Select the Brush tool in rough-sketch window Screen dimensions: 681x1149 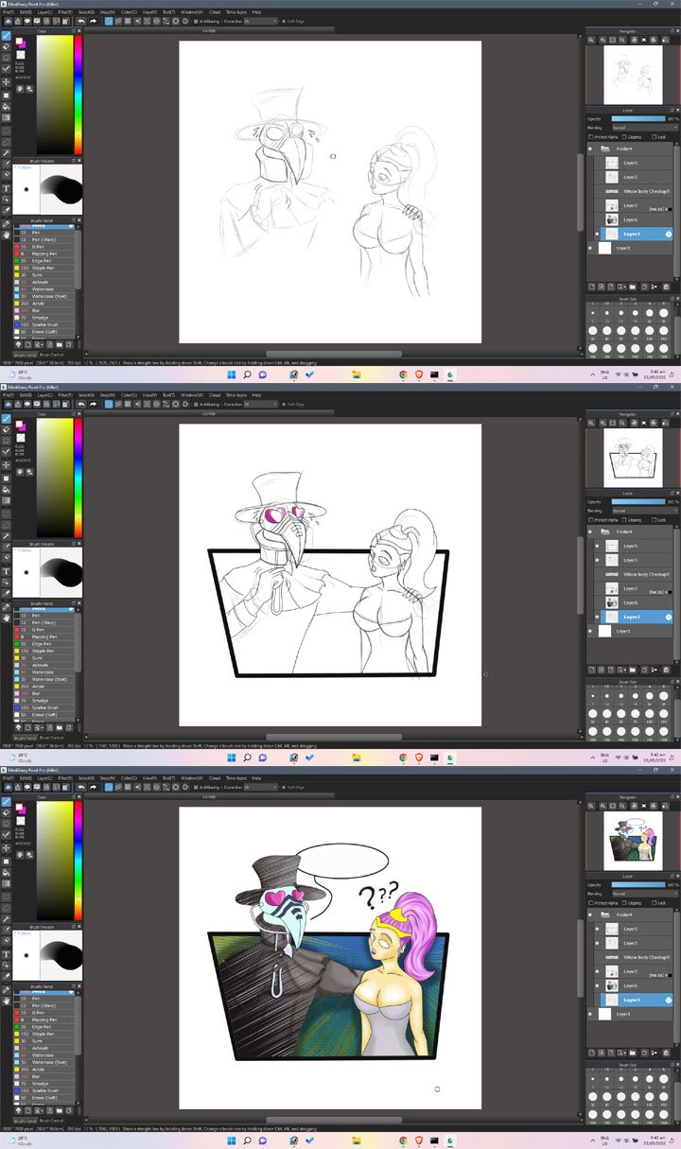[x=6, y=35]
